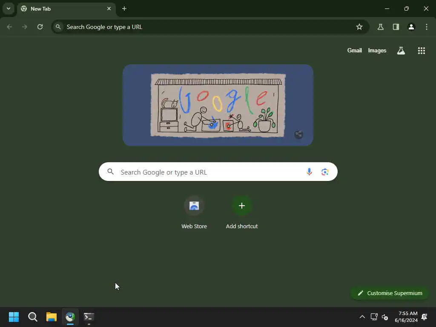Open Gmail link
Screen dimensions: 436x327
click(x=355, y=51)
